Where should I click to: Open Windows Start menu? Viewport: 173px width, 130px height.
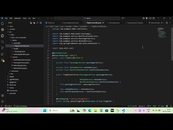click(x=45, y=110)
